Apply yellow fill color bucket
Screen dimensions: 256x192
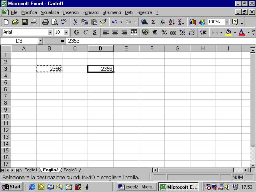[x=228, y=32]
